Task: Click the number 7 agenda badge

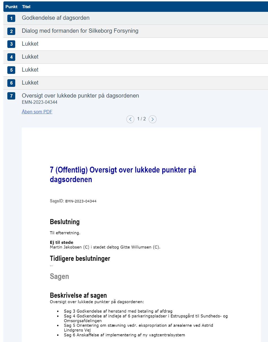Action: [x=11, y=96]
